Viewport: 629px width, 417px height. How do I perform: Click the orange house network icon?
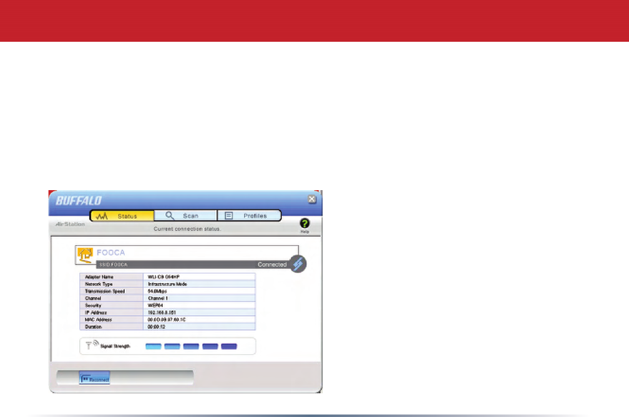click(85, 255)
